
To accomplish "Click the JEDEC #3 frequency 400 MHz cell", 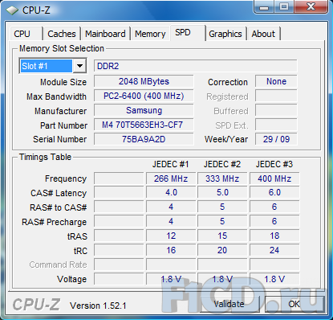I will 274,178.
